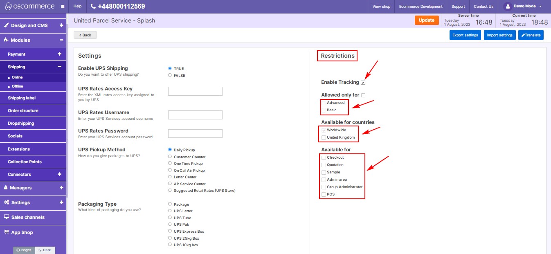Click the Export settings button
Viewport: 551px width, 254px height.
[x=465, y=35]
